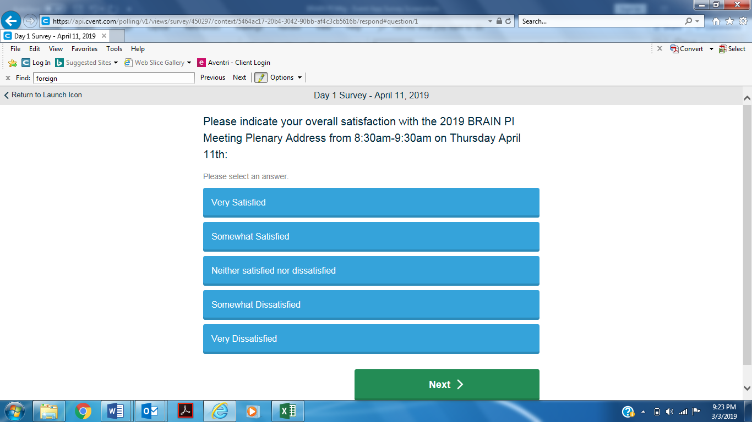The height and width of the screenshot is (422, 752).
Task: Click the address bar URL field
Action: pos(264,21)
